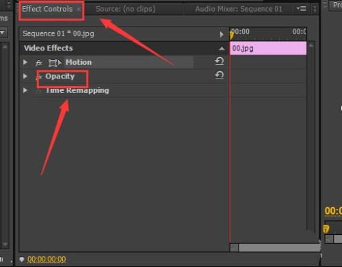The image size is (342, 267).
Task: Click the Video Effects header
Action: click(x=49, y=48)
